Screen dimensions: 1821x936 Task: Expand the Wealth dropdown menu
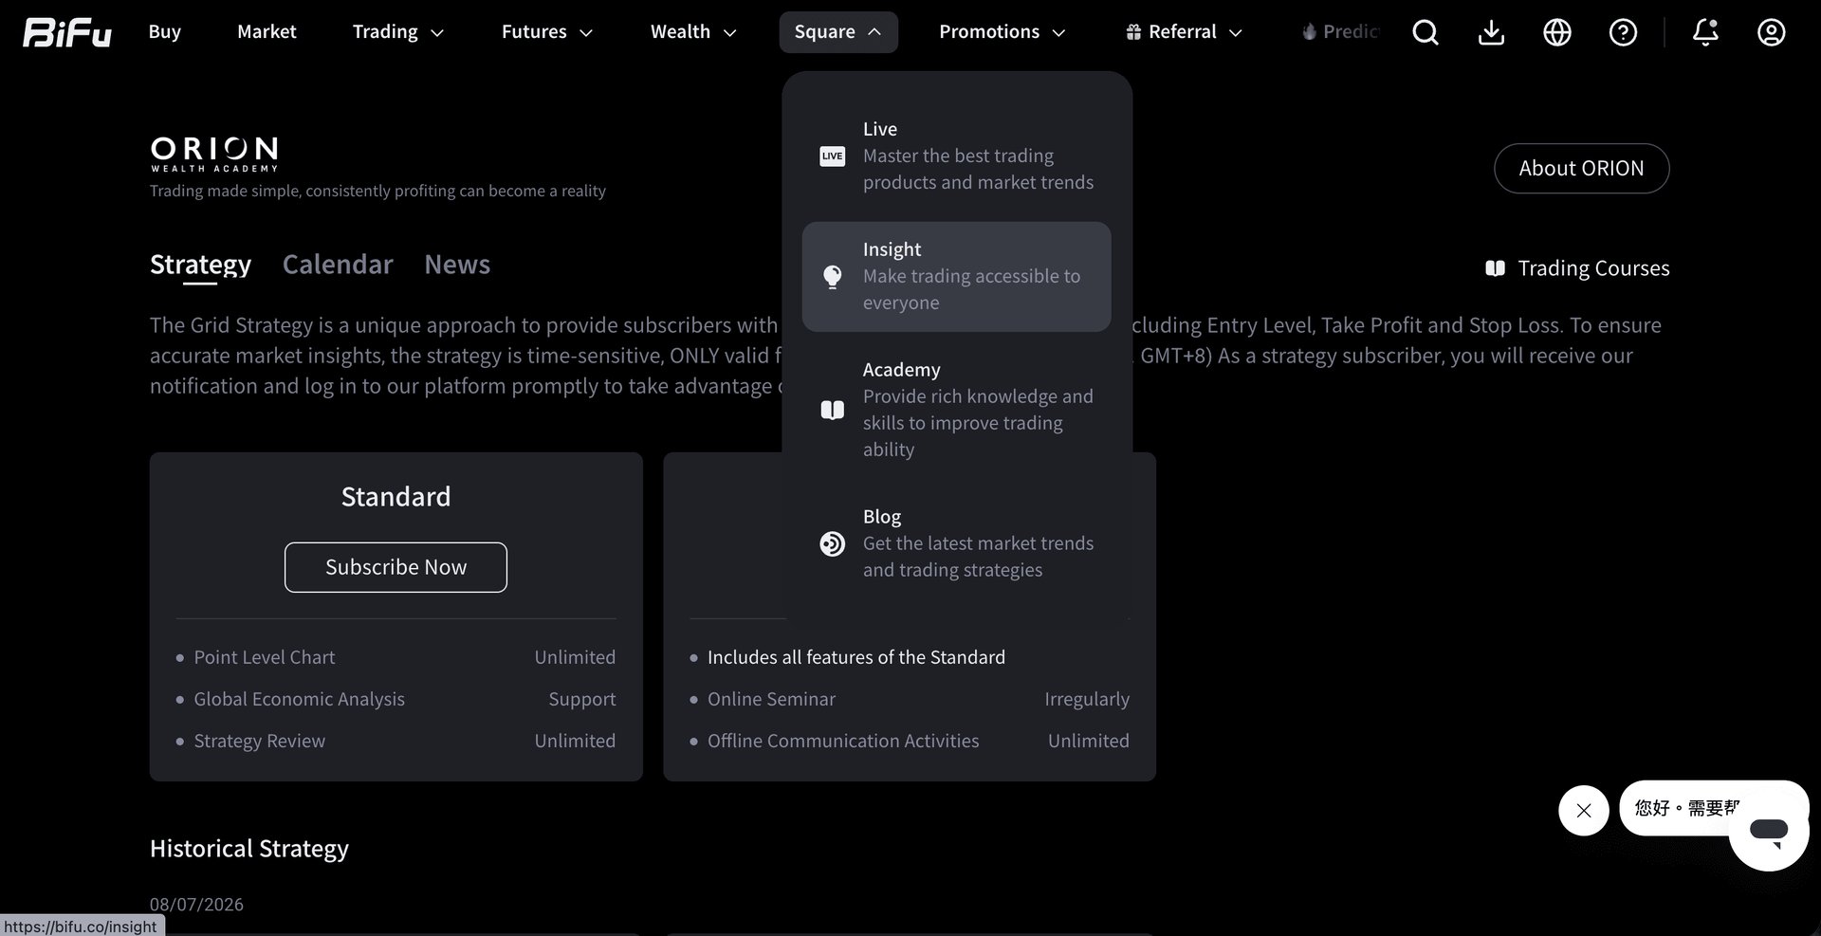coord(693,32)
